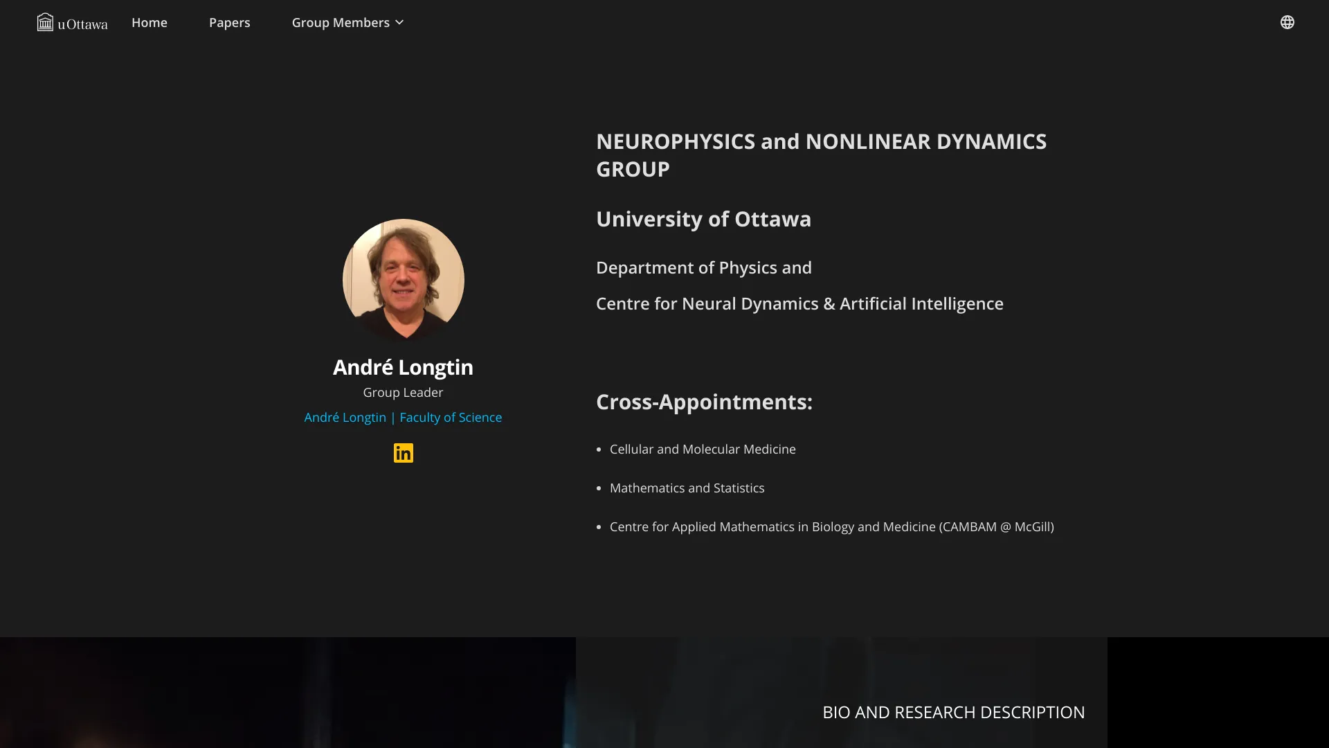
Task: Click Centre for Neural Dynamics text
Action: [799, 304]
